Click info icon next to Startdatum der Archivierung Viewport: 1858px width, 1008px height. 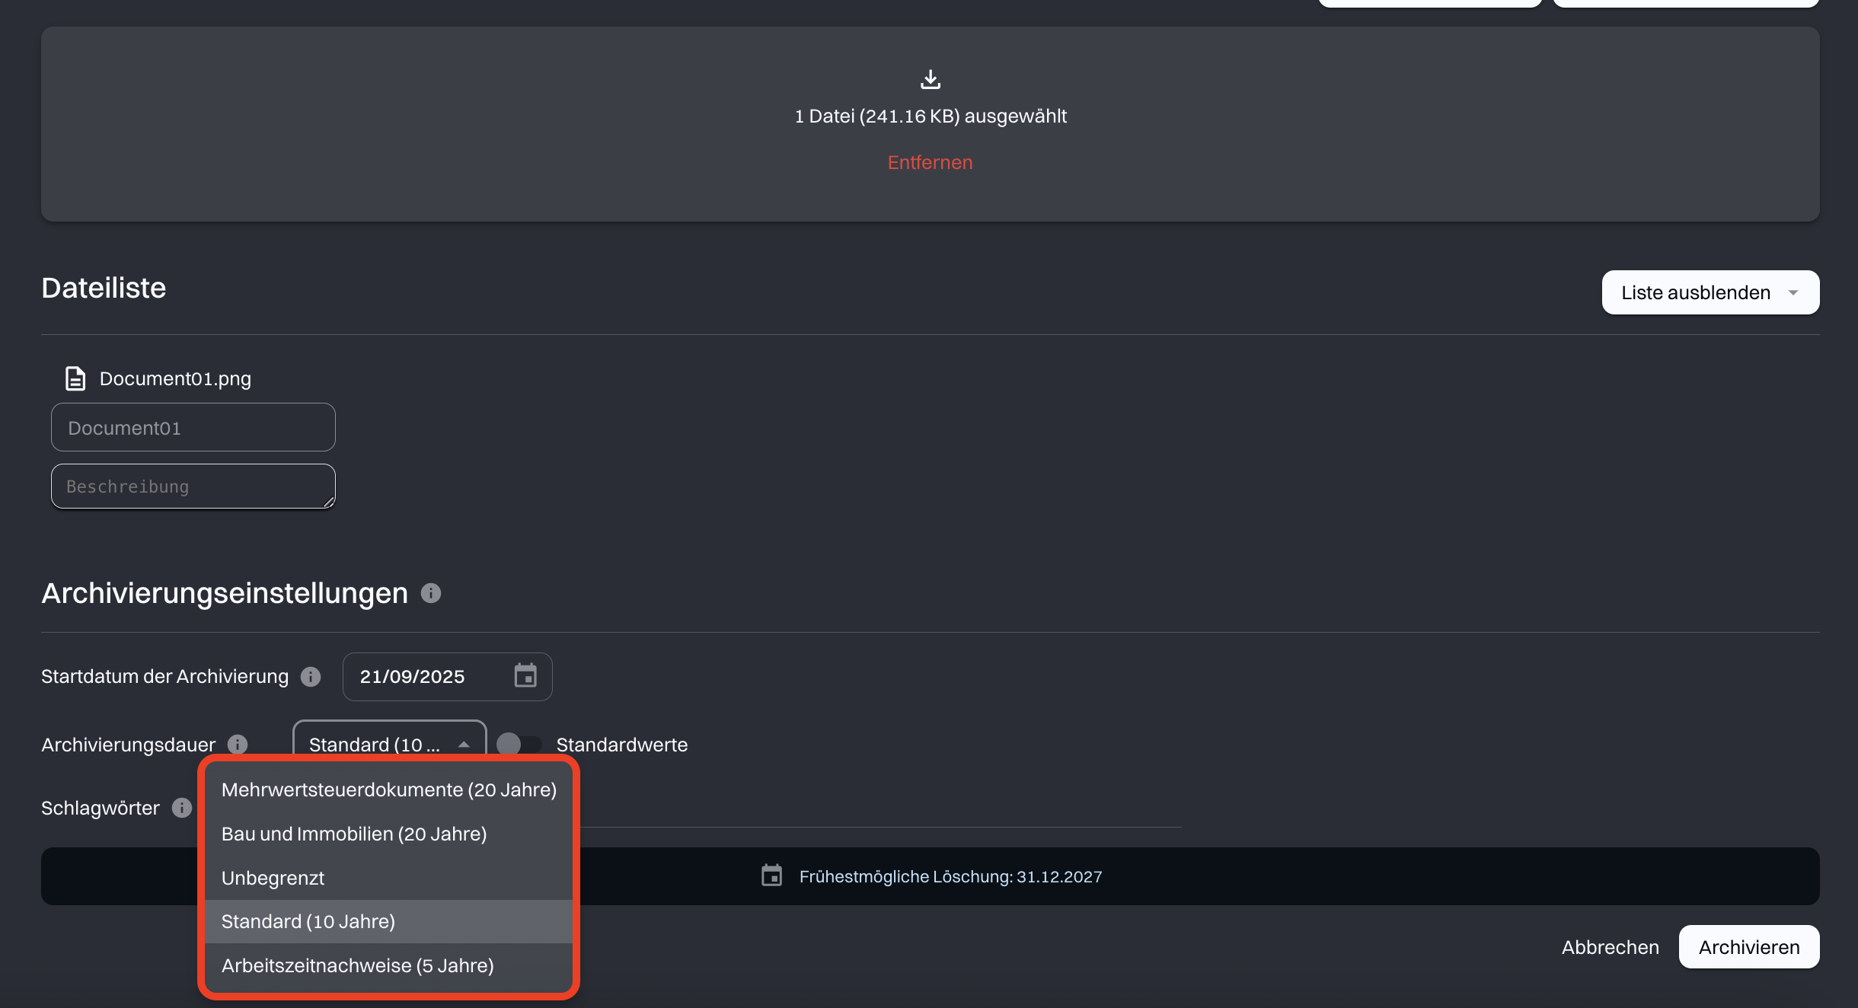[x=311, y=677]
